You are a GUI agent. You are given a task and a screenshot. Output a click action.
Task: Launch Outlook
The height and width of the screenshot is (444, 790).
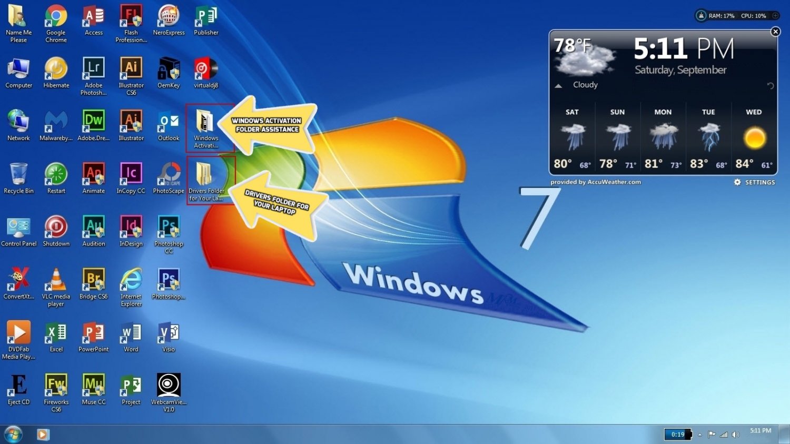click(168, 122)
